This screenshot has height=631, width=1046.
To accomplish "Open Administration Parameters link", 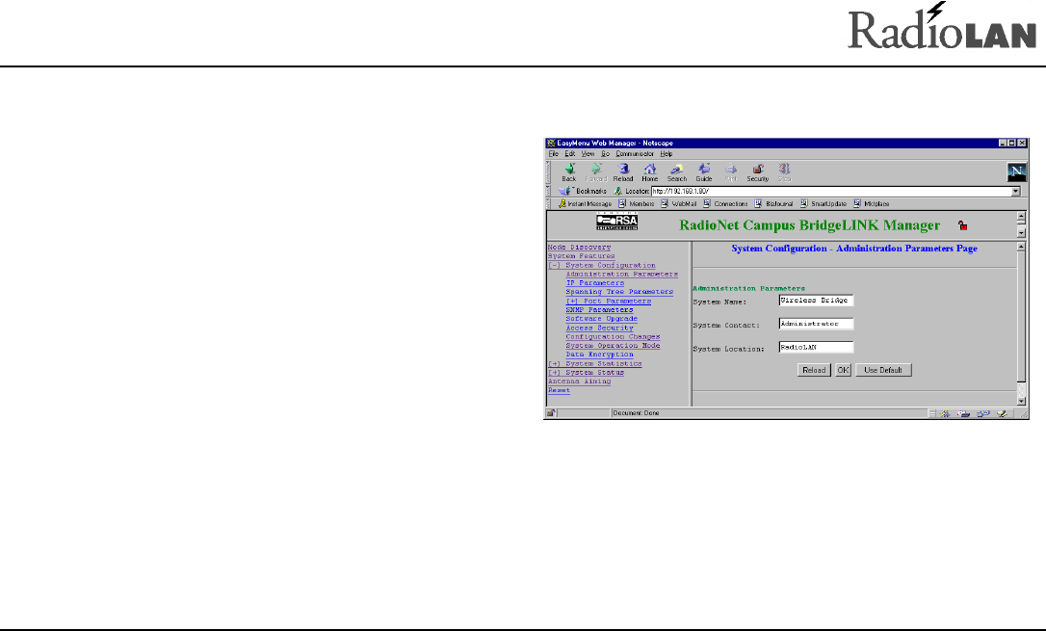I will pos(622,275).
